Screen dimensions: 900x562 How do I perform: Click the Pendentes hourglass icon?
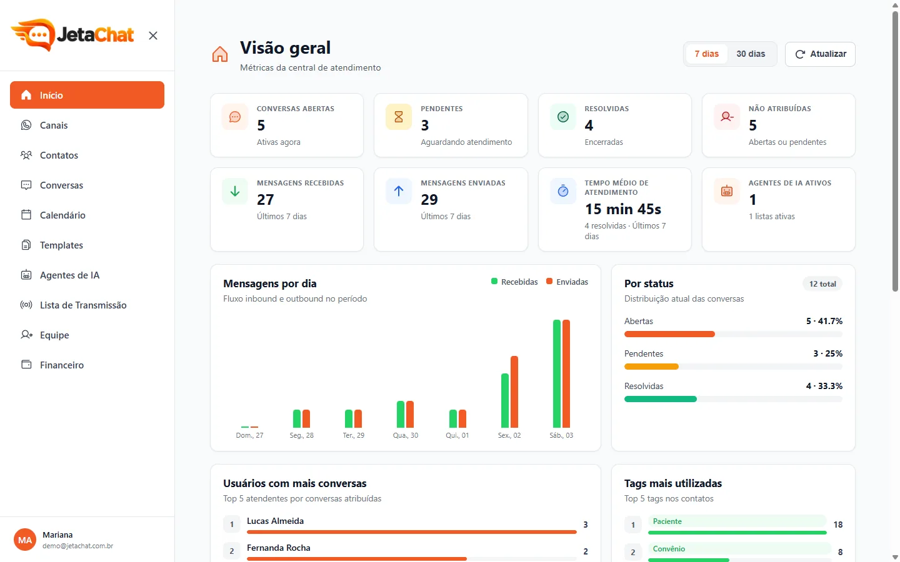[x=399, y=117]
